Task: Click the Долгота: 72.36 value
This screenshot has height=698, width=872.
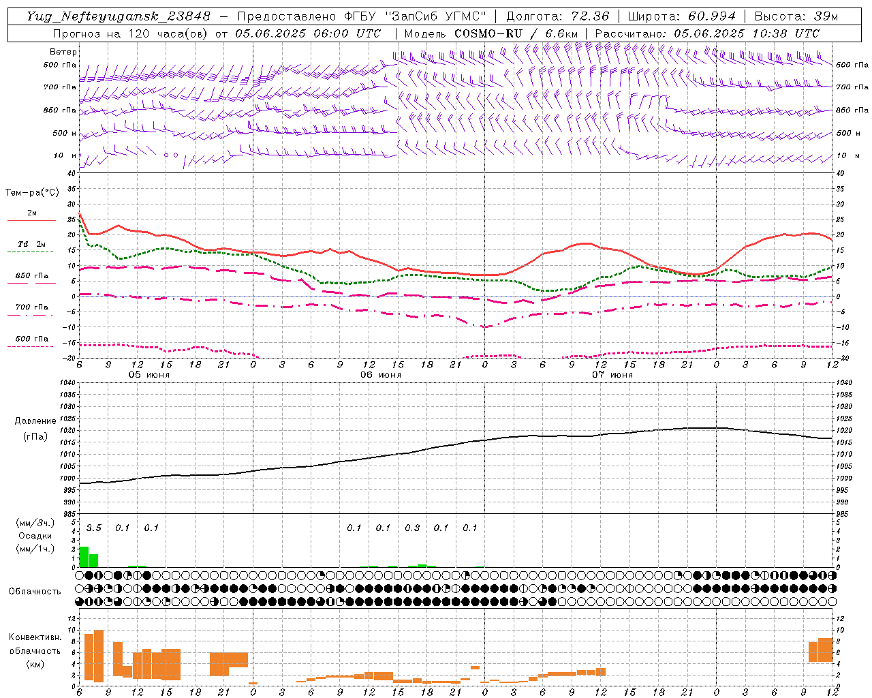Action: pos(558,16)
